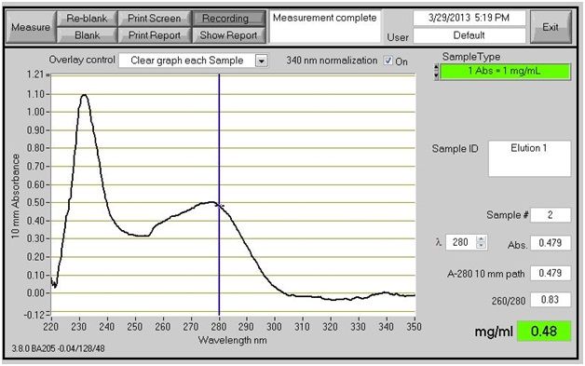This screenshot has height=366, width=585.
Task: Click the A-280 10 mm path value
Action: pos(551,273)
